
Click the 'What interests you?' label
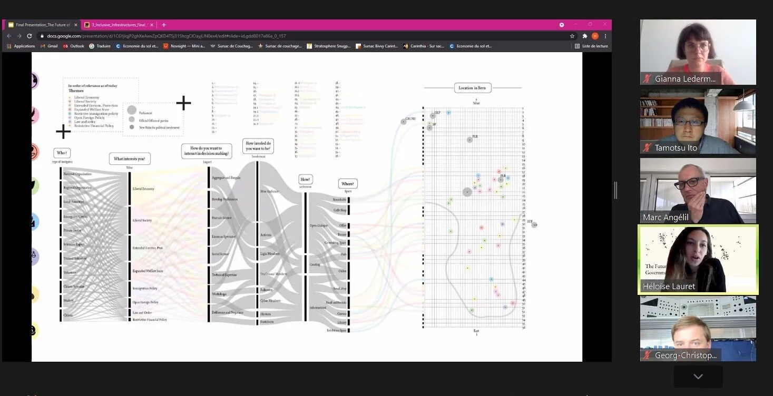pyautogui.click(x=130, y=159)
